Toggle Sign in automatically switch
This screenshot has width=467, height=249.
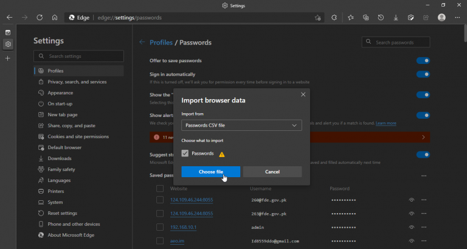tap(423, 74)
